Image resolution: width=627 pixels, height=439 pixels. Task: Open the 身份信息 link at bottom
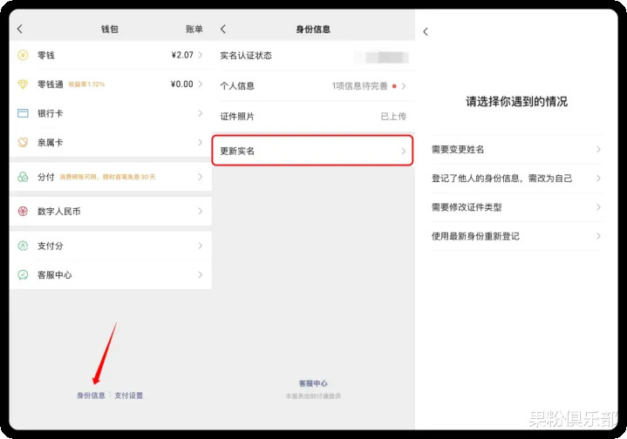[91, 395]
